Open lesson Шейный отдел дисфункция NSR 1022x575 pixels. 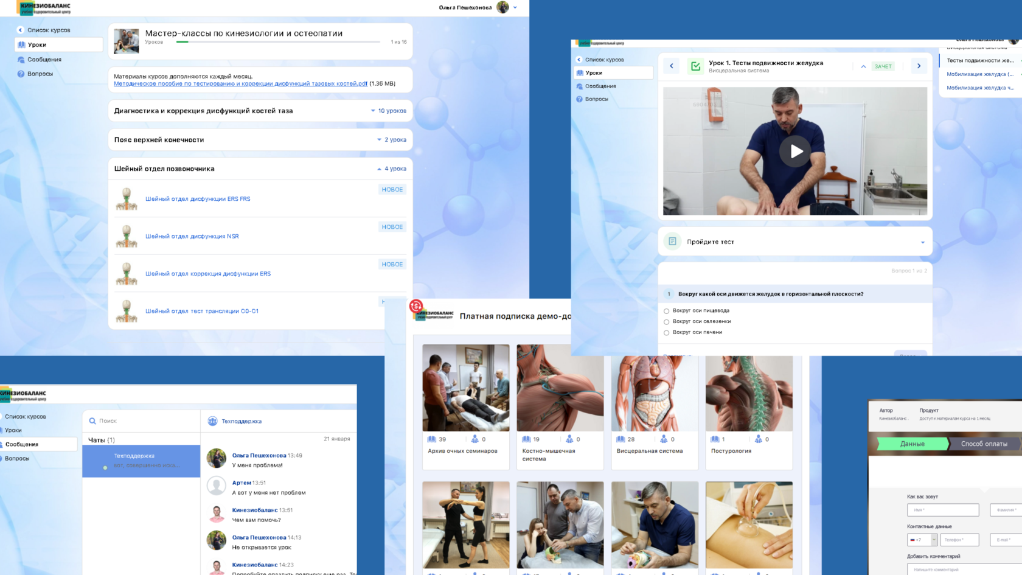point(192,236)
